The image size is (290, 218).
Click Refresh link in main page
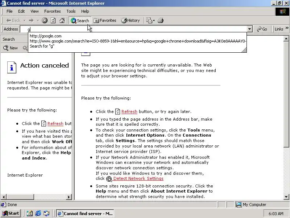129,112
